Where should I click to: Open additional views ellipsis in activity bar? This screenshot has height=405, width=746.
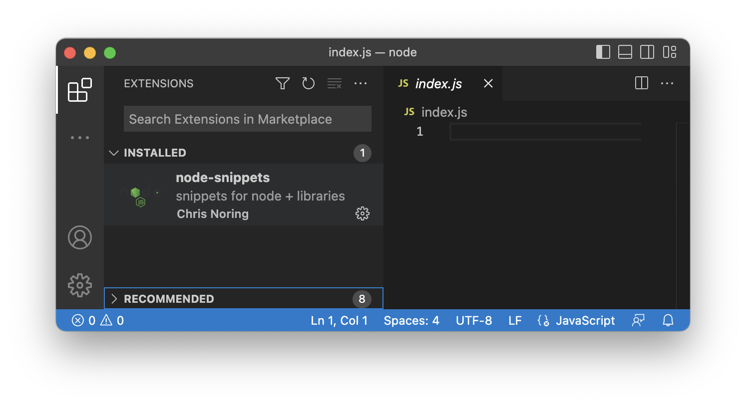point(80,138)
